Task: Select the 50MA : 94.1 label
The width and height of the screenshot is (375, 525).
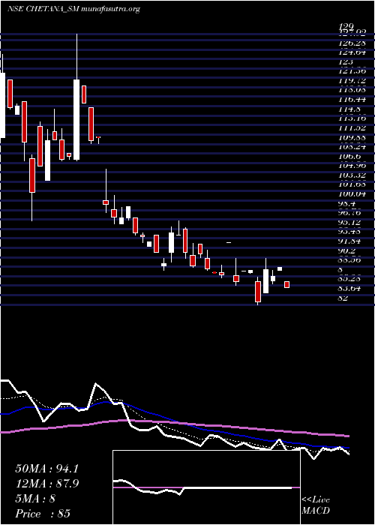Action: [46, 469]
